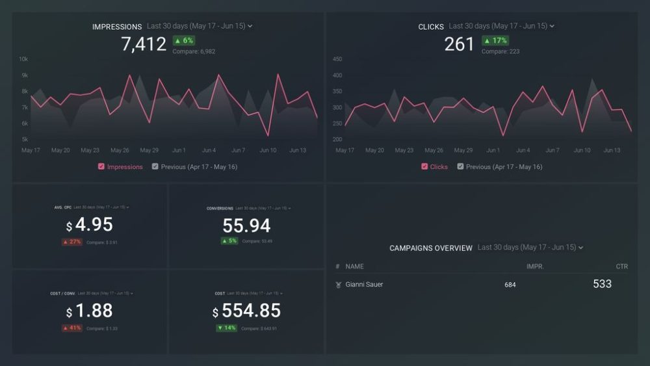The width and height of the screenshot is (650, 366).
Task: Sort campaigns by the CTR column header
Action: click(621, 267)
